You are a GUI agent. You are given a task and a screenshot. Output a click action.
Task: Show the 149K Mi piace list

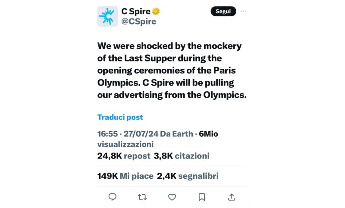pyautogui.click(x=125, y=176)
